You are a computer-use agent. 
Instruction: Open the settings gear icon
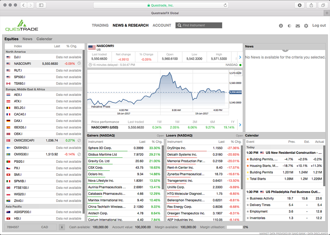[x=306, y=26]
